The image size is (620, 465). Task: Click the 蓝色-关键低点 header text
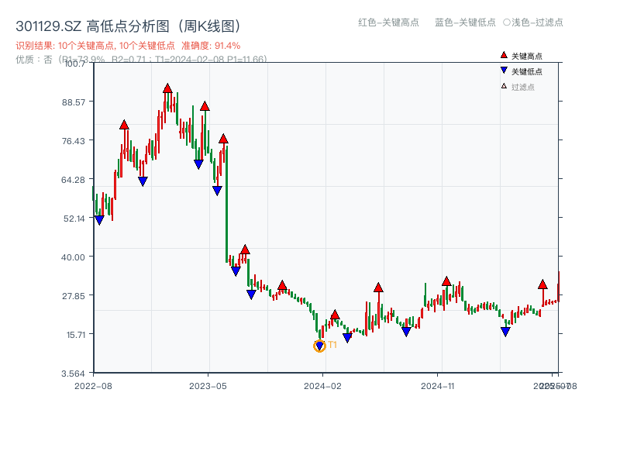465,22
